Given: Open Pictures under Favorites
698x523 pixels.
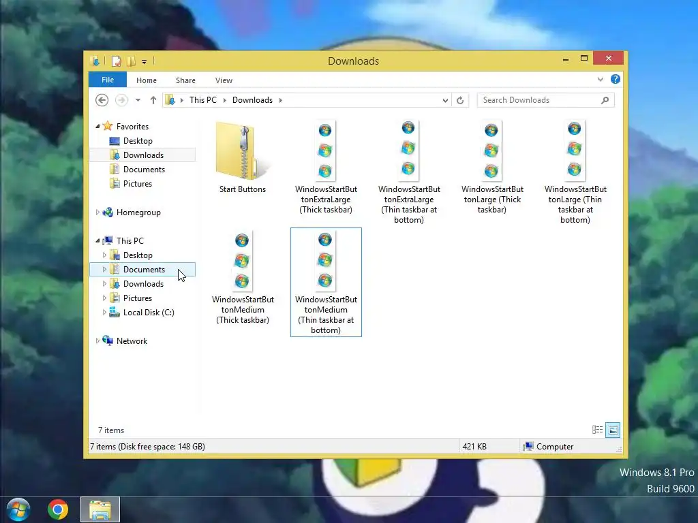Looking at the screenshot, I should click(x=138, y=183).
